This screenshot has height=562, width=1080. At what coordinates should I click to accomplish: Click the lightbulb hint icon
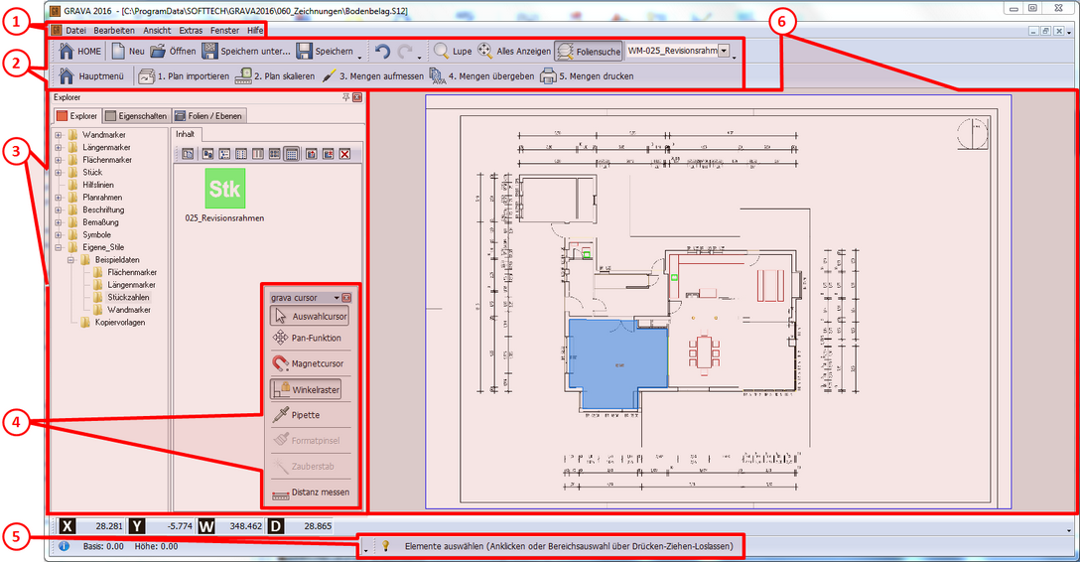click(386, 546)
